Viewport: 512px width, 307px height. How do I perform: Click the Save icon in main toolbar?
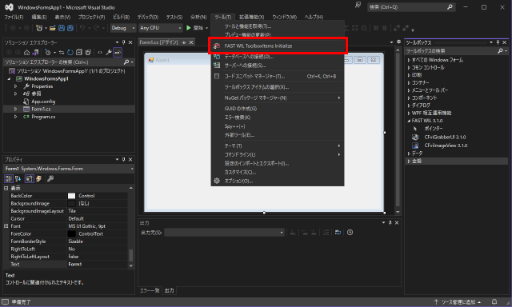click(62, 28)
